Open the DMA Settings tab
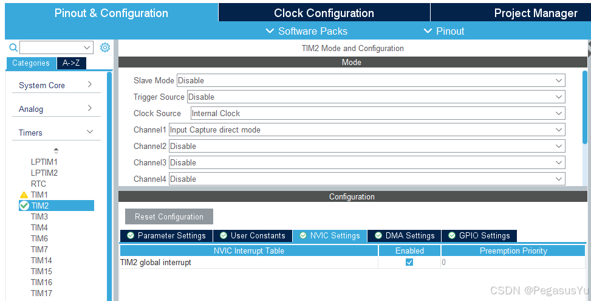This screenshot has height=301, width=591. pyautogui.click(x=405, y=236)
